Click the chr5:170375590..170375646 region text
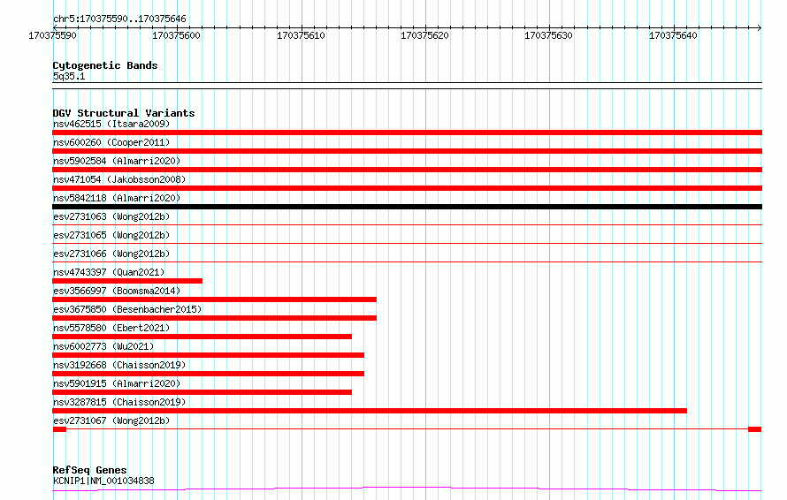The width and height of the screenshot is (787, 500). [119, 19]
